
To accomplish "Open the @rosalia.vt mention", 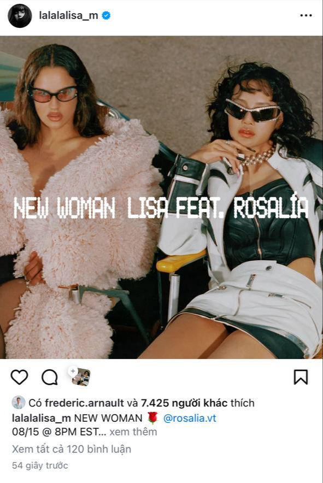I will point(190,419).
